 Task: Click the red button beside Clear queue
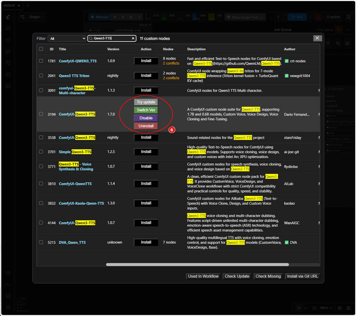click(339, 29)
